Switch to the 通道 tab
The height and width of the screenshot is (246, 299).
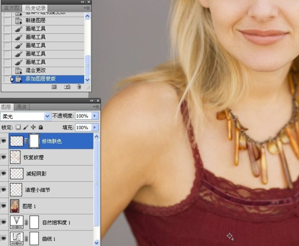[21, 107]
